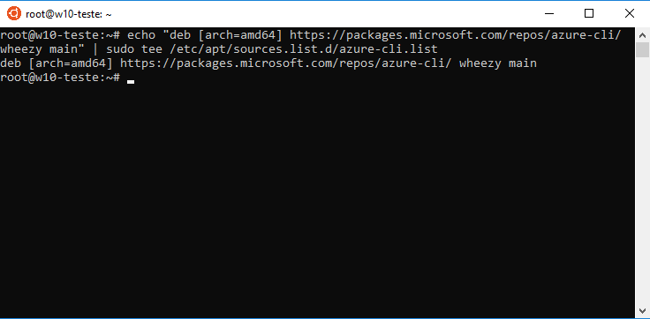Viewport: 650px width, 319px height.
Task: Place cursor at the blinking terminal caret
Action: click(131, 81)
